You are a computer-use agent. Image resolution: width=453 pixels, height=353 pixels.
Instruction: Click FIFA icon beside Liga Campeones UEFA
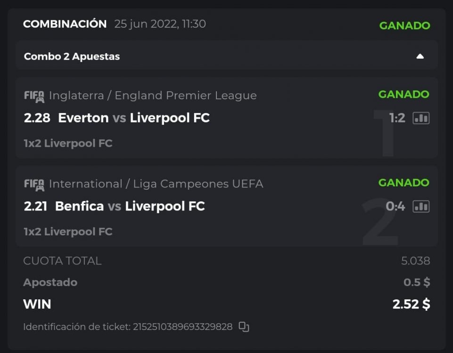(34, 184)
